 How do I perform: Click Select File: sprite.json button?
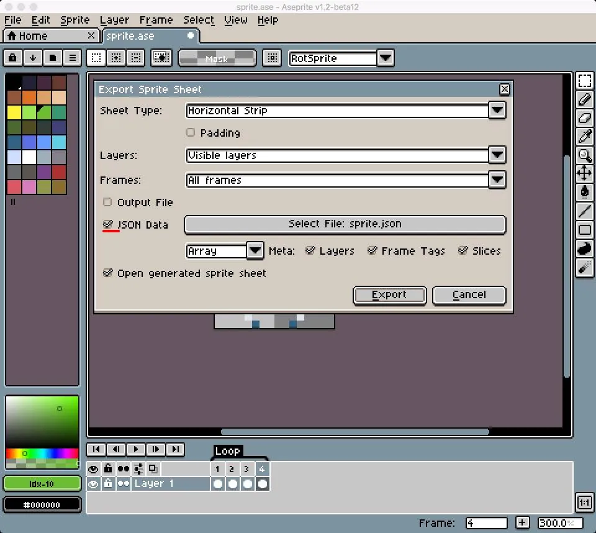point(345,224)
